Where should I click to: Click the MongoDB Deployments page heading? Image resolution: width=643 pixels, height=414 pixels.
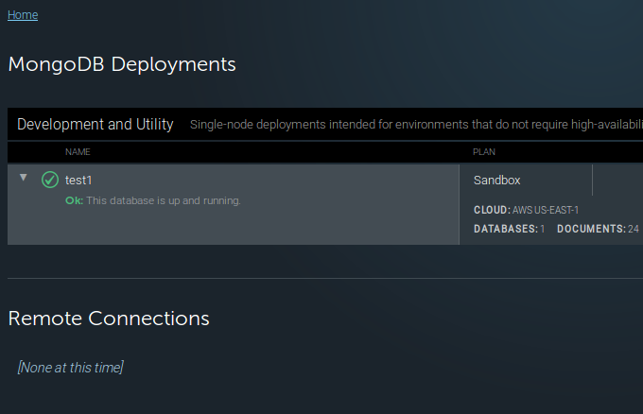click(122, 64)
